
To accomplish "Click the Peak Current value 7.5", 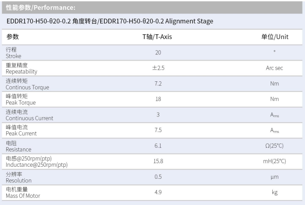I will 158,130.
